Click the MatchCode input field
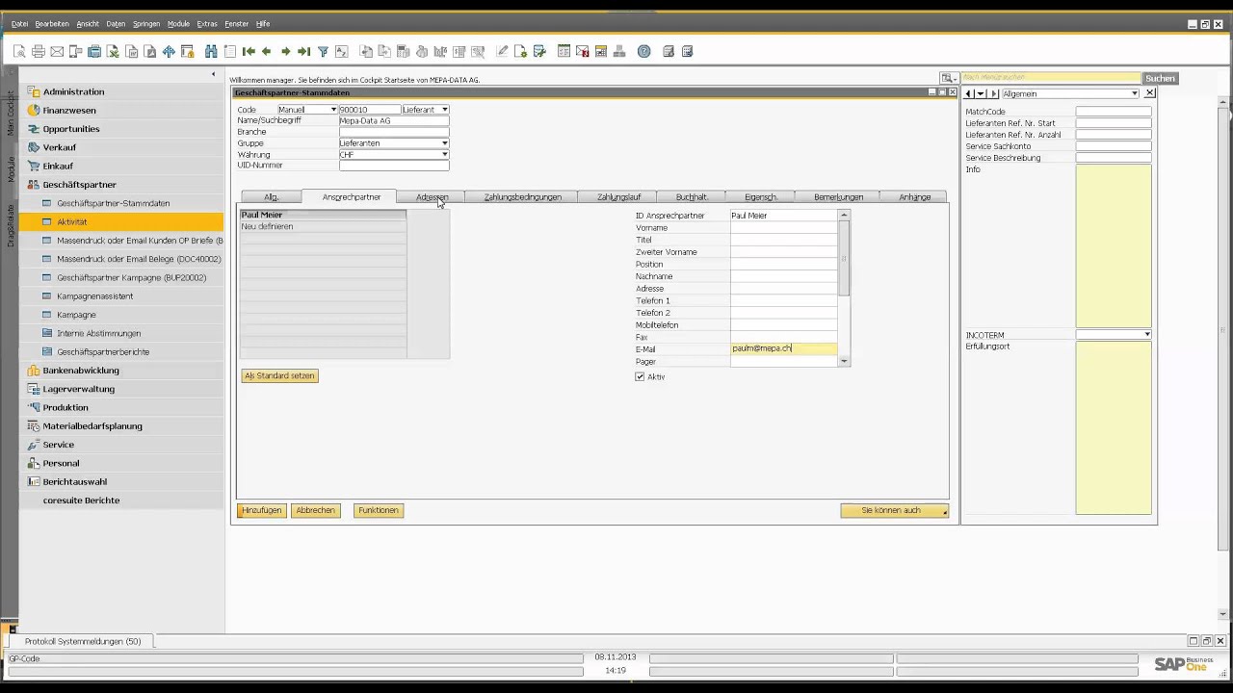 (1113, 112)
